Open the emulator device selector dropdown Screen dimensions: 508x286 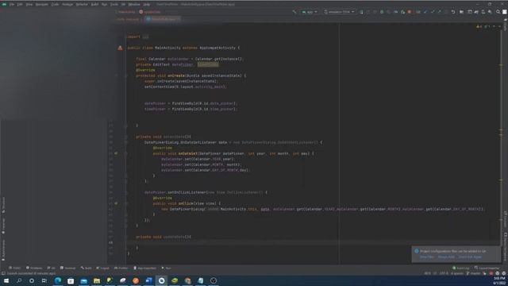pos(339,12)
